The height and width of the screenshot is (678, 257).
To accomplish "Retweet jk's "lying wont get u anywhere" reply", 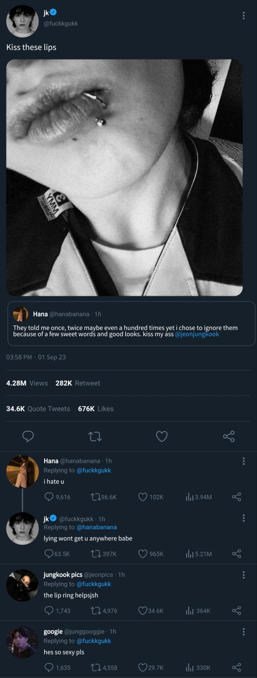I will pyautogui.click(x=96, y=554).
